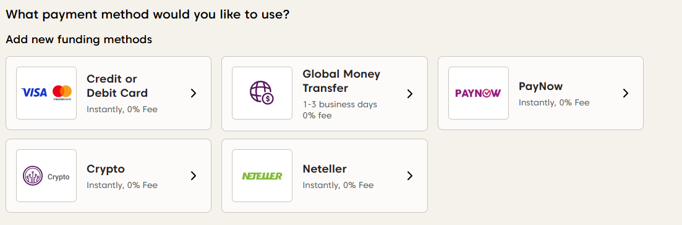
Task: Click 'Instantly, 0% Fee' under PayNow
Action: click(x=554, y=103)
